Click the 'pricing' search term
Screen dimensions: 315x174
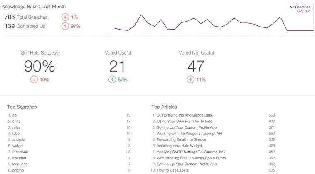[19, 170]
